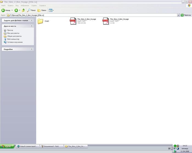Viewport: 192px width, 153px height.
Task: Click the Переход go button
Action: pos(186,15)
